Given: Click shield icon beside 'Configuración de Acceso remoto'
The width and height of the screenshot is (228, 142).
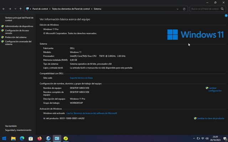Looking at the screenshot, I should coord(2,31).
